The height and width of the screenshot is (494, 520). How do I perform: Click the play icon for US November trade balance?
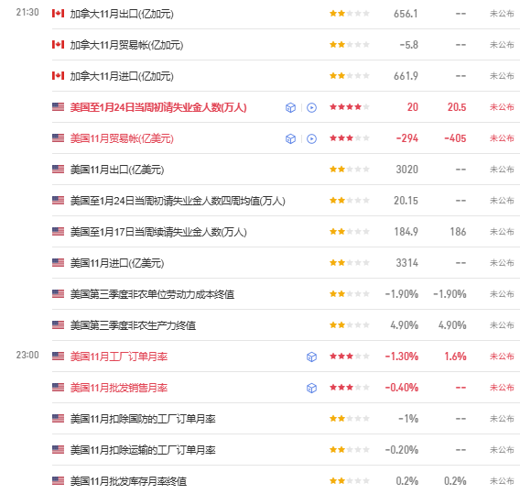pyautogui.click(x=311, y=138)
